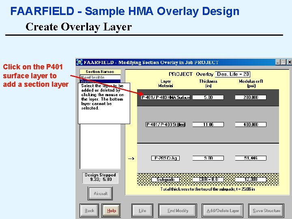Screen dimensions: 292x219
Task: Click the CBR = 8.0 field
Action: (x=208, y=180)
